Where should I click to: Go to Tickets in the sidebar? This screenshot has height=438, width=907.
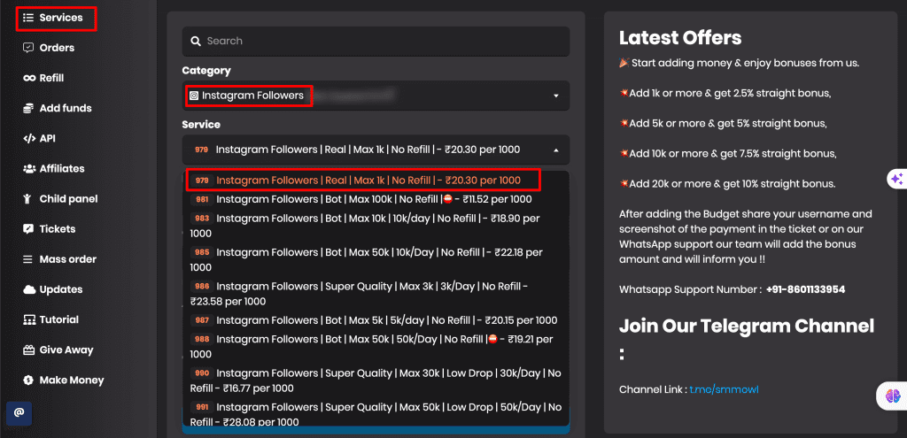57,229
